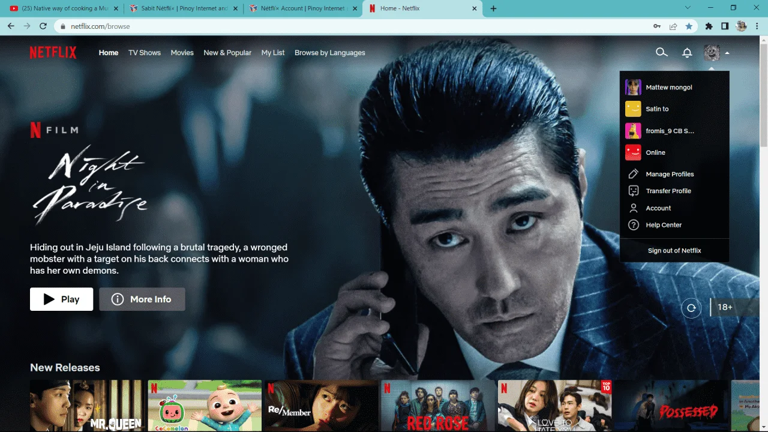Open Help Center link
Screen dimensions: 768x432
coord(664,225)
